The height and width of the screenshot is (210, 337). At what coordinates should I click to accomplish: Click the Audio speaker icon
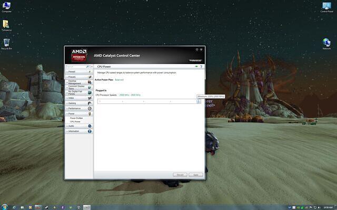(x=90, y=126)
